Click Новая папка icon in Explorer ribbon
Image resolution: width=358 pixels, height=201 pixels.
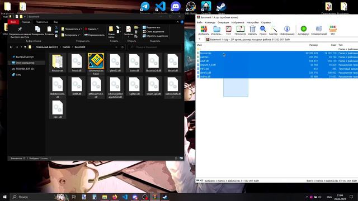[x=111, y=32]
